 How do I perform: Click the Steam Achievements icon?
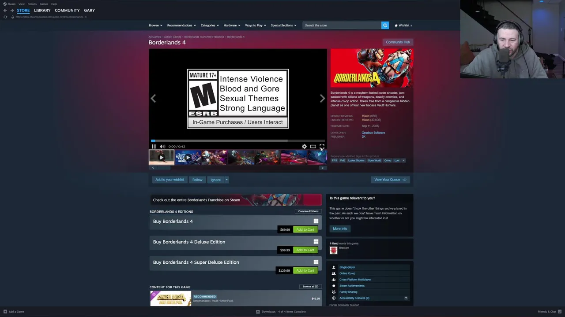click(x=334, y=286)
